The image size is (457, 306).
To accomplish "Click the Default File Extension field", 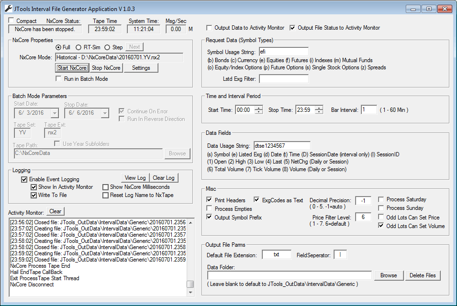I will [x=277, y=254].
